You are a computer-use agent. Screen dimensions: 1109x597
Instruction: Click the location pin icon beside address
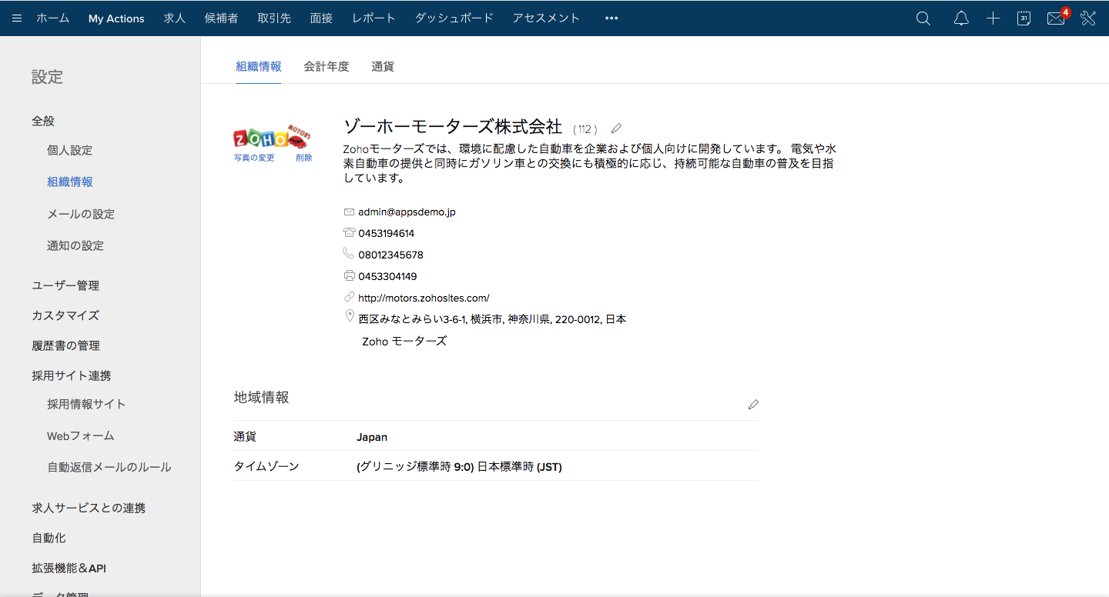tap(350, 316)
